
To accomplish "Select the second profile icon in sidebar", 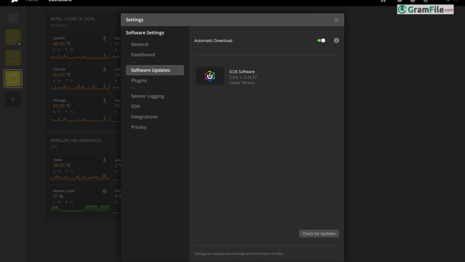I will (13, 58).
